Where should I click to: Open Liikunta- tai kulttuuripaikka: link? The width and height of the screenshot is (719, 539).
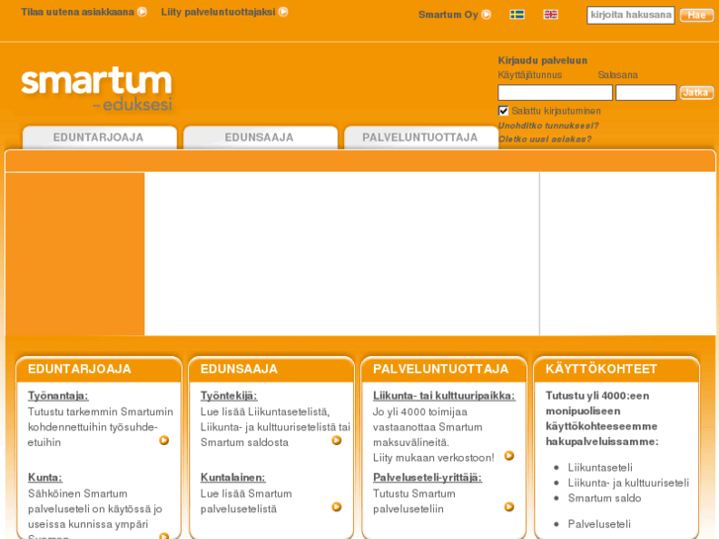point(444,396)
